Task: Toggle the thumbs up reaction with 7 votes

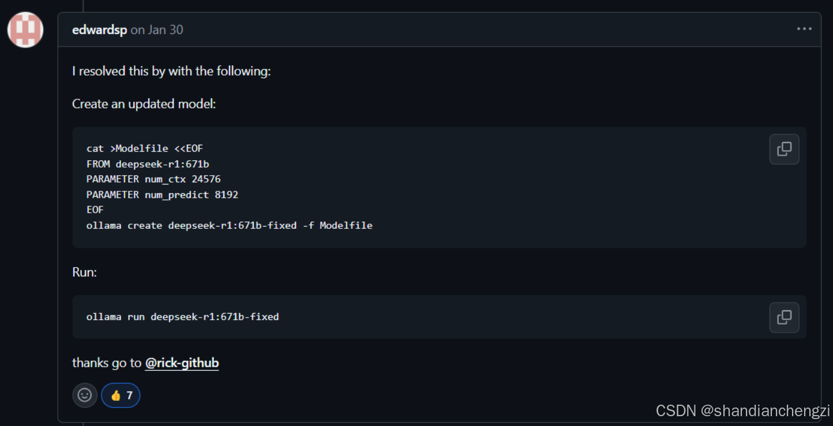Action: pos(121,395)
